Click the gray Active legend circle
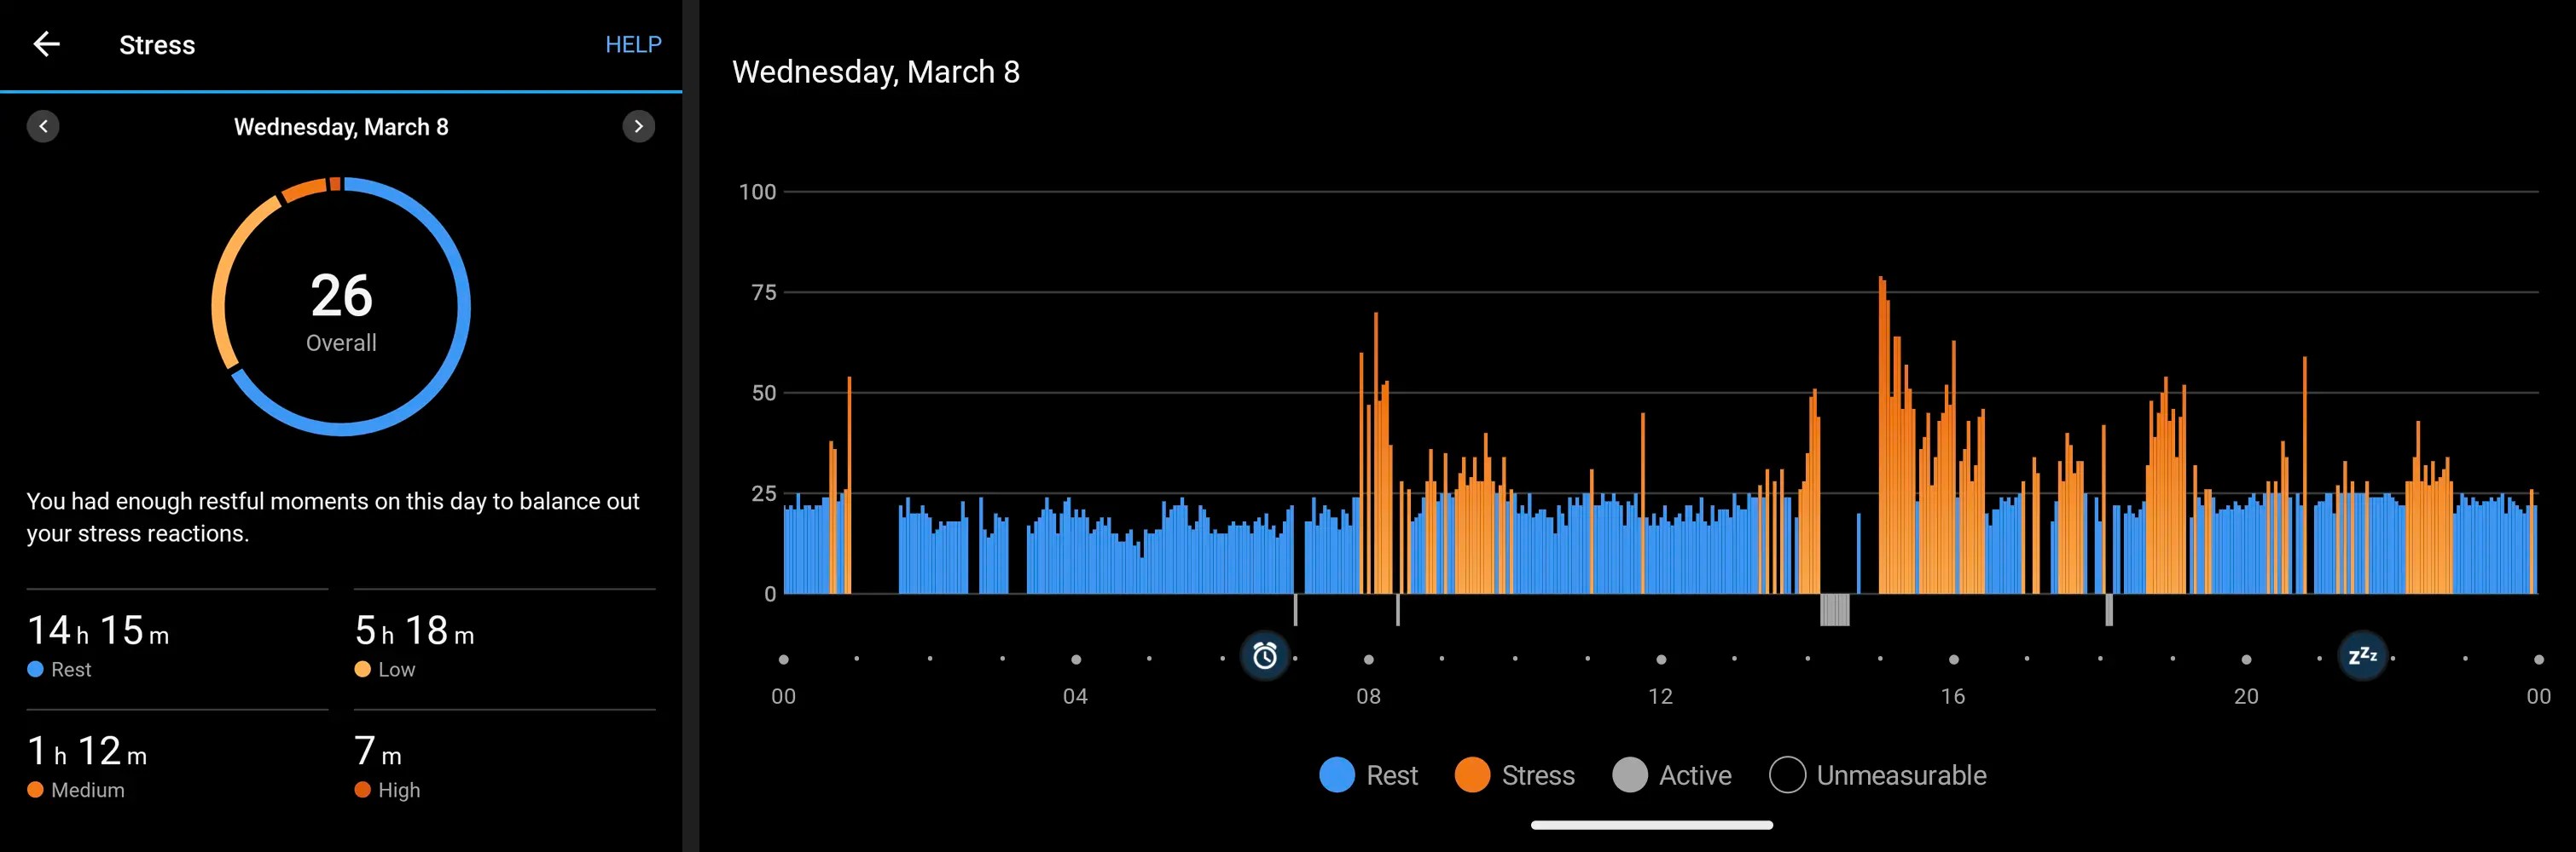The width and height of the screenshot is (2576, 852). [x=1629, y=775]
